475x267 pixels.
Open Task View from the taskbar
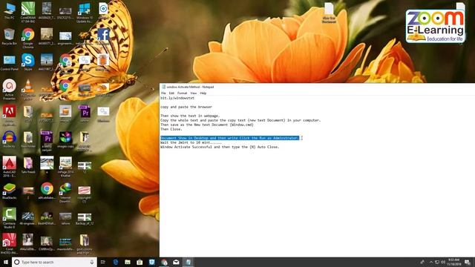(x=103, y=262)
